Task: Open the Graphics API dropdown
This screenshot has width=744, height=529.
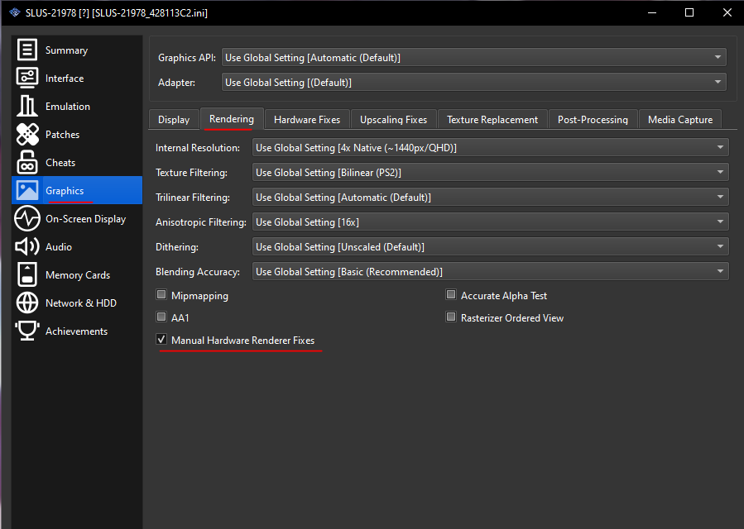Action: coord(473,57)
